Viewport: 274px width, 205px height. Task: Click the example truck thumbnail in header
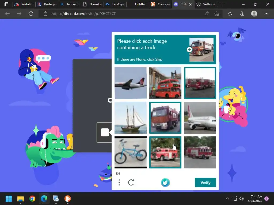(201, 50)
